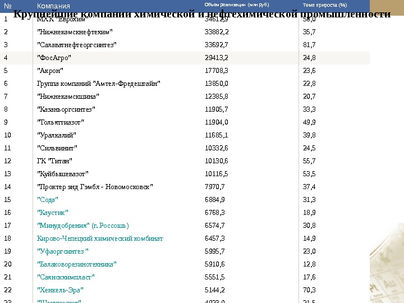
Task: Click the sales value 29413,2
Action: click(x=216, y=58)
